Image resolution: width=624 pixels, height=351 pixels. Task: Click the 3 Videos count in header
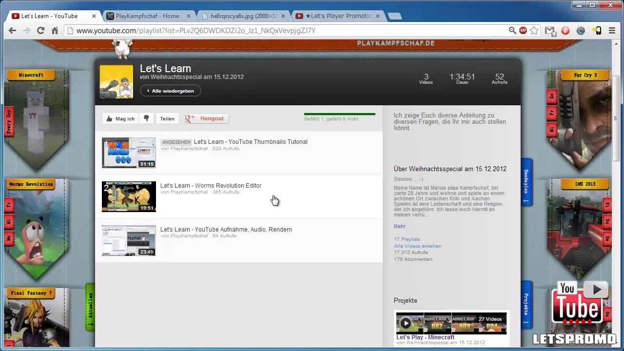tap(426, 78)
